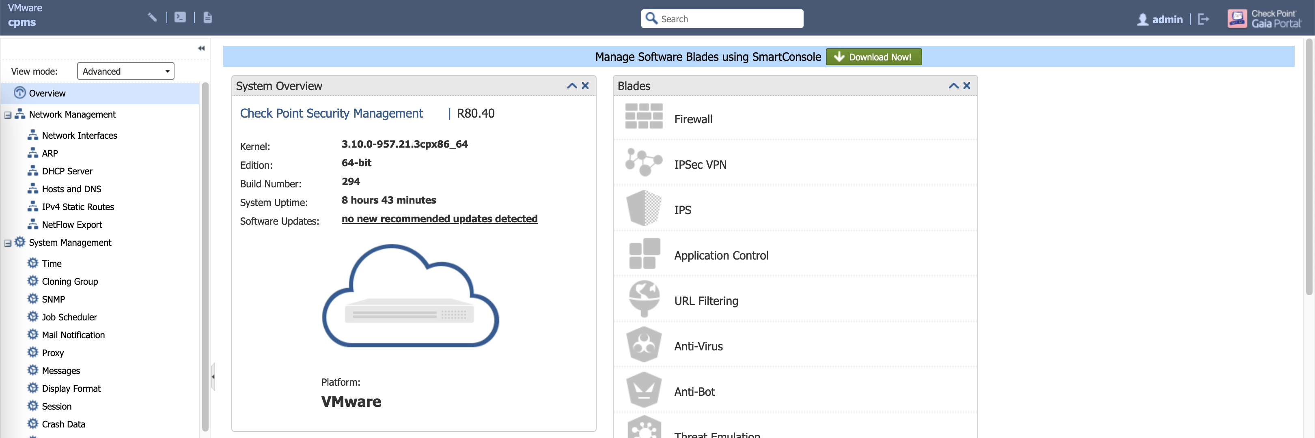Collapse the Network Management tree node

[x=8, y=115]
